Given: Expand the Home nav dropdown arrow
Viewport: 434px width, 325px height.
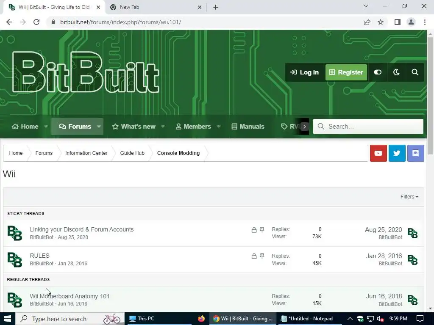Looking at the screenshot, I should click(46, 127).
